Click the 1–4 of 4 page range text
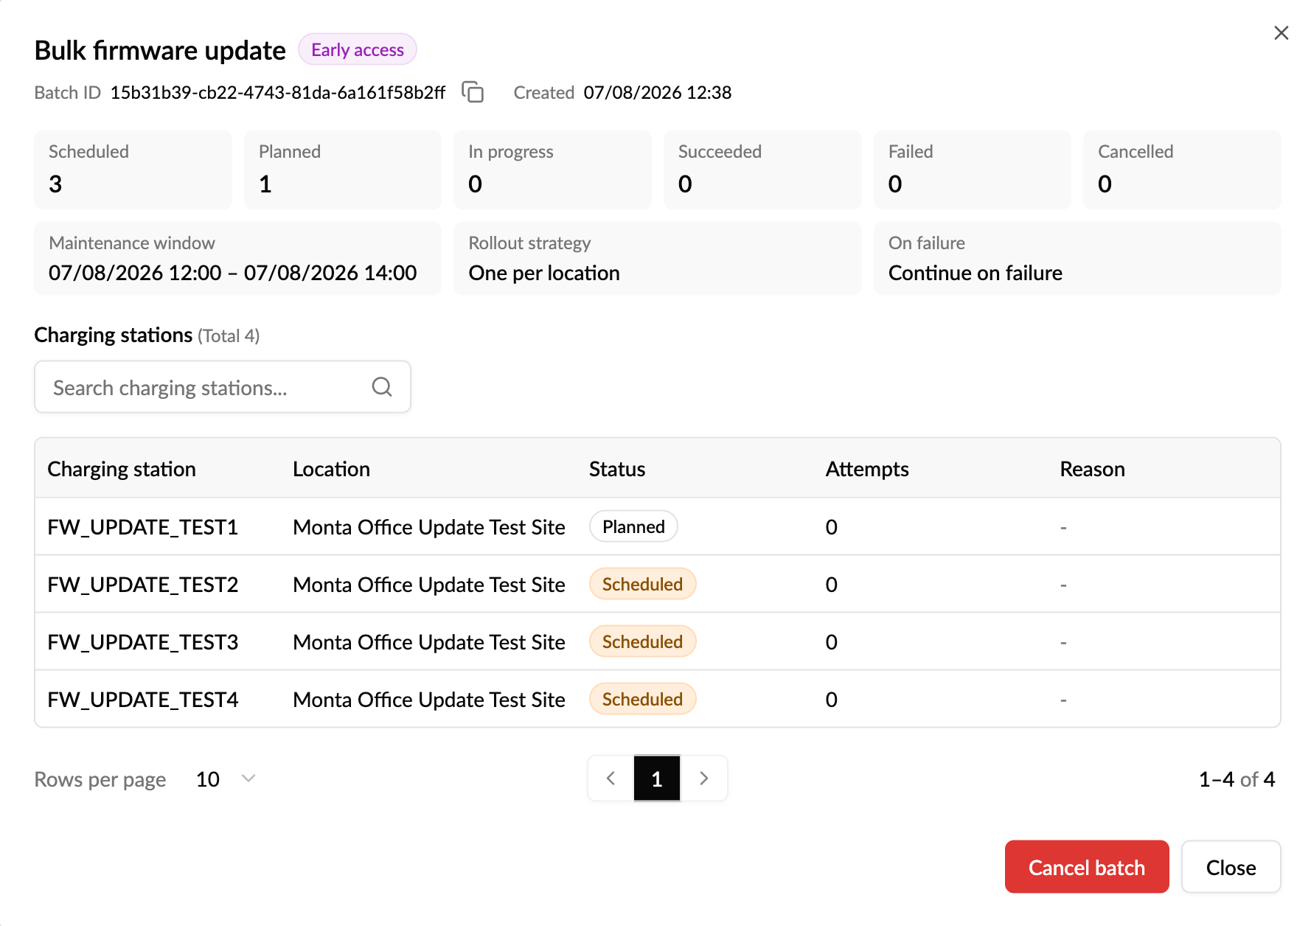1311x926 pixels. [x=1237, y=779]
